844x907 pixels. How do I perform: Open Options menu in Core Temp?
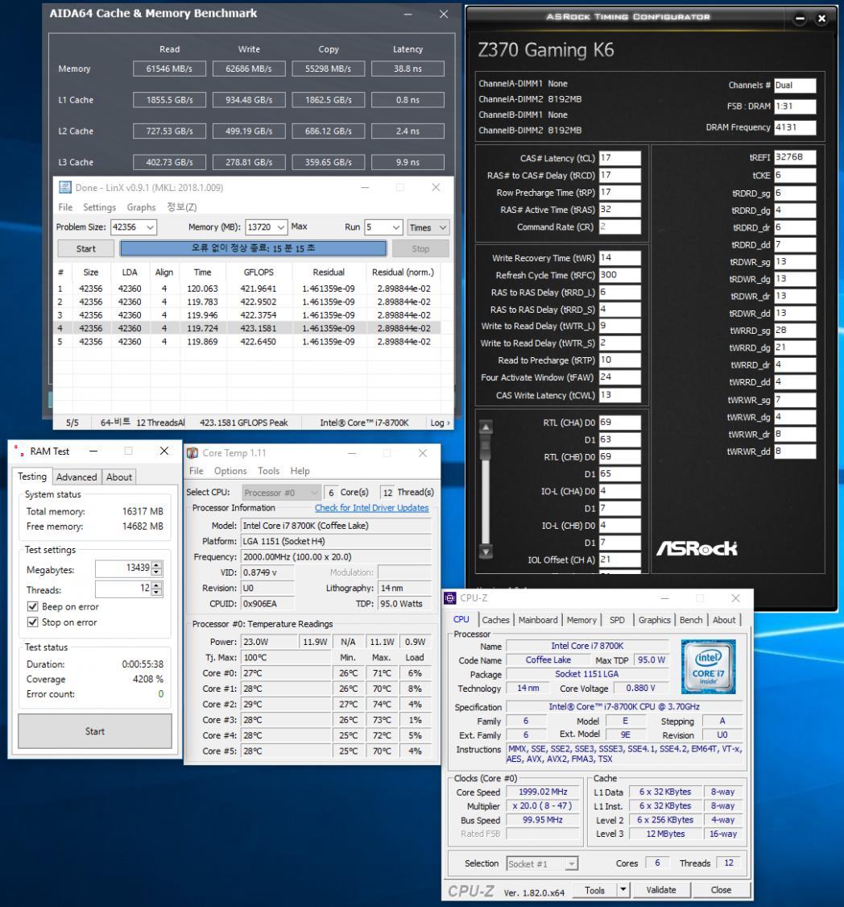tap(230, 471)
